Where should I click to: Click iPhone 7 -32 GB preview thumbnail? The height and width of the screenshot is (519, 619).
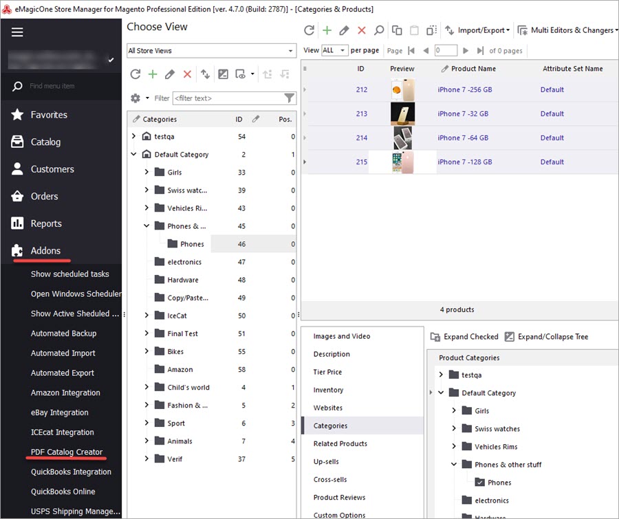402,113
